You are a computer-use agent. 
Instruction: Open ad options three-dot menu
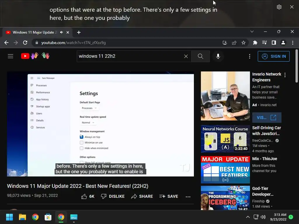coord(285,75)
